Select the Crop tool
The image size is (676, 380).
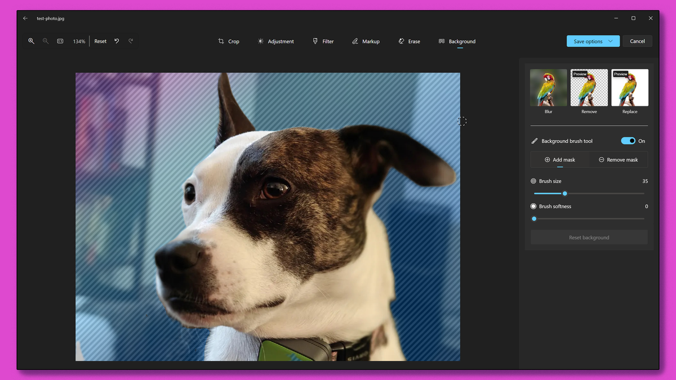(x=229, y=41)
